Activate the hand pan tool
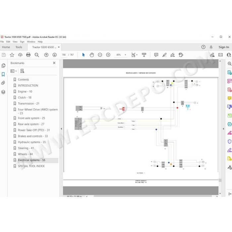The height and width of the screenshot is (232, 232). pos(92,55)
